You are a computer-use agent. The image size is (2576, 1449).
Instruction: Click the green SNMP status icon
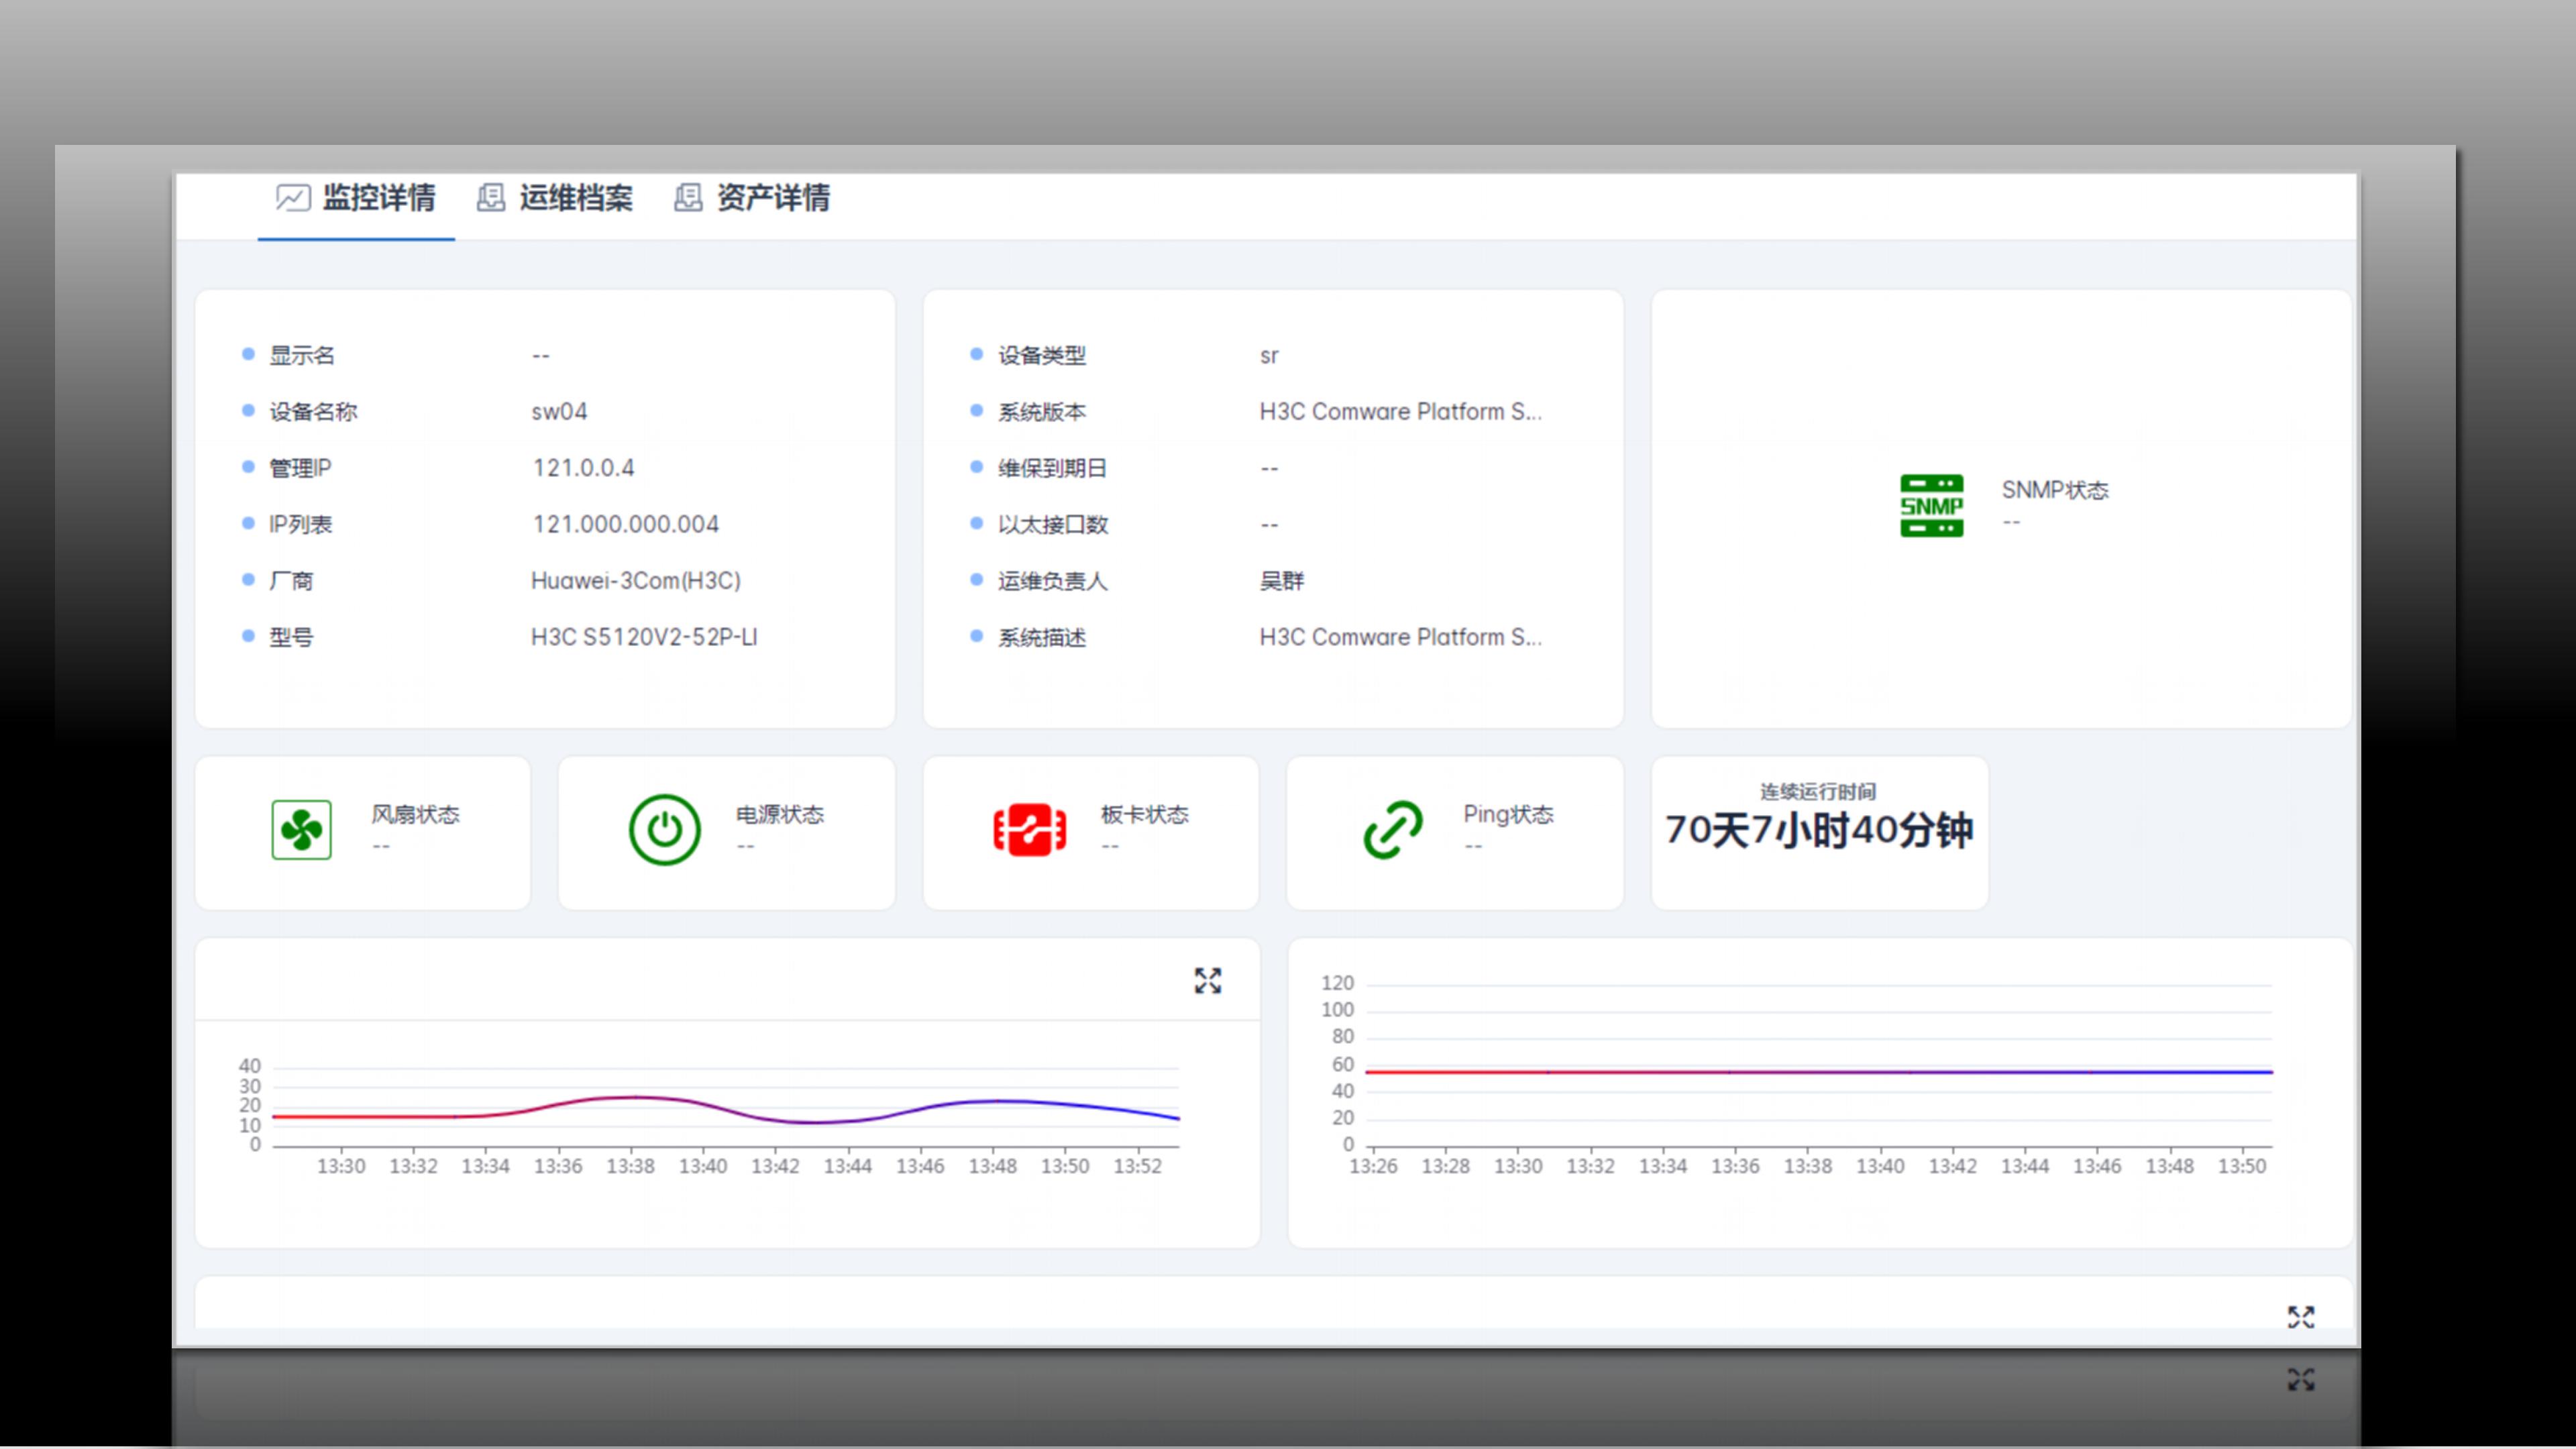click(x=1932, y=506)
